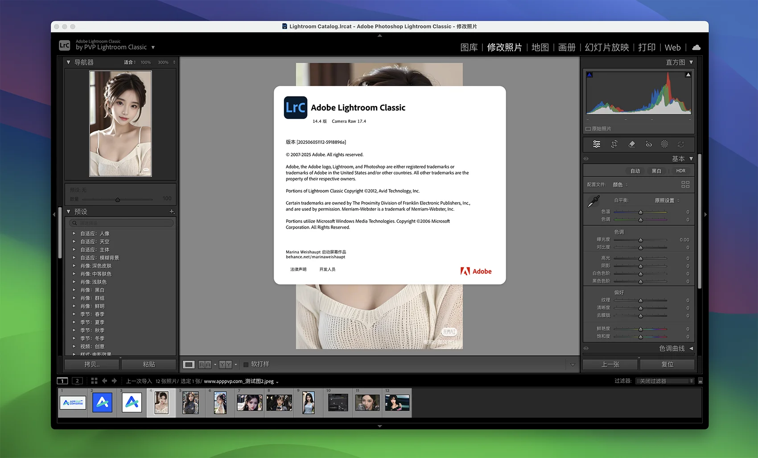Open the 配置文件 颜色 dropdown
This screenshot has width=758, height=458.
[x=620, y=184]
